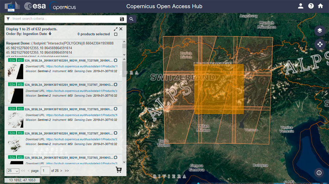Click the Copernicus Open Access Hub title
The image size is (329, 184).
(x=164, y=6)
